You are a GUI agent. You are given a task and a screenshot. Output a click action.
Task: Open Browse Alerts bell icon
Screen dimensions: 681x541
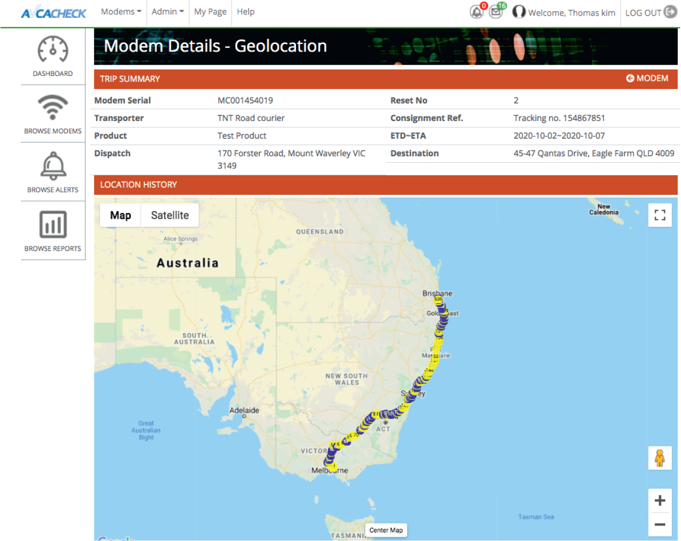click(x=53, y=166)
